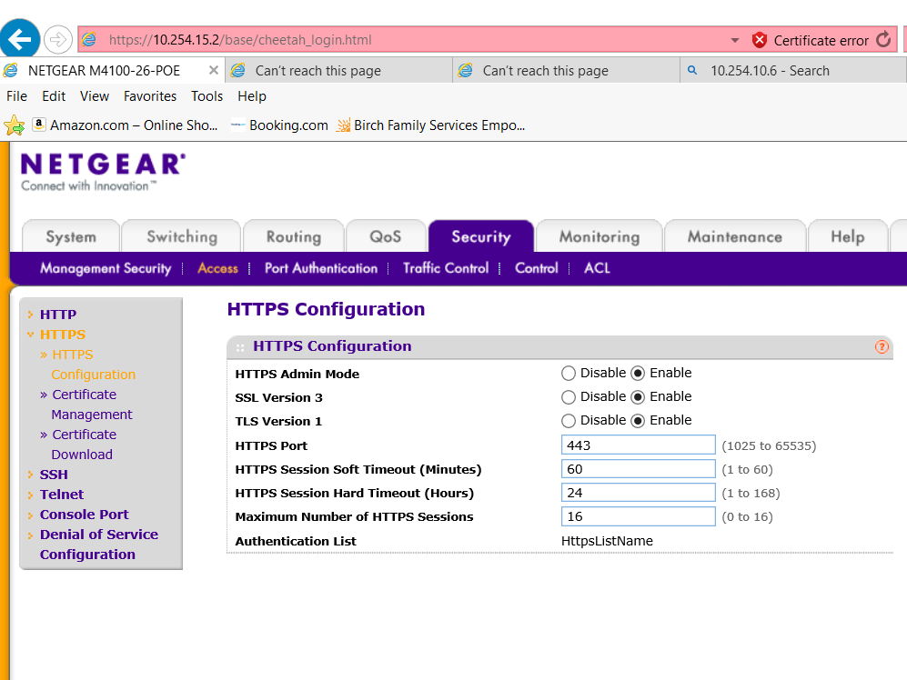
Task: Open HTTPS Configuration in the sidebar
Action: (x=93, y=365)
